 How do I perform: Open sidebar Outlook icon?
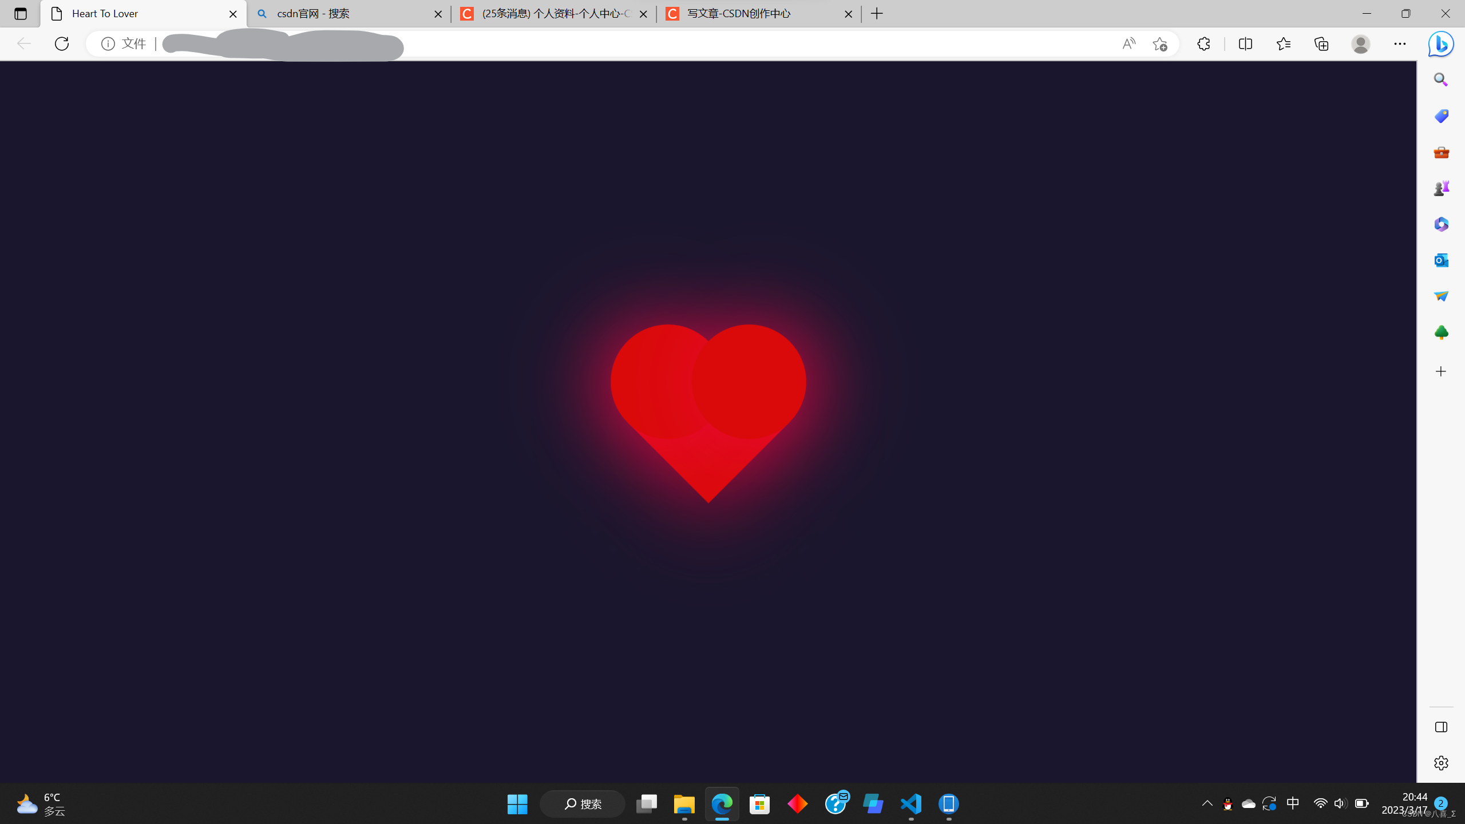tap(1441, 260)
